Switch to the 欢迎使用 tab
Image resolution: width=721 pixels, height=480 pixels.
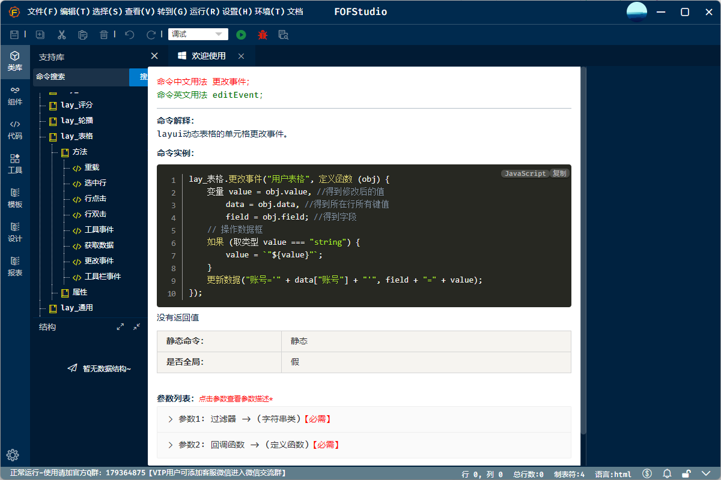(x=208, y=56)
